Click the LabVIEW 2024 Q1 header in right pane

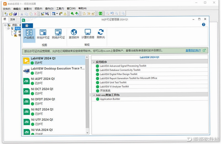(x=149, y=57)
